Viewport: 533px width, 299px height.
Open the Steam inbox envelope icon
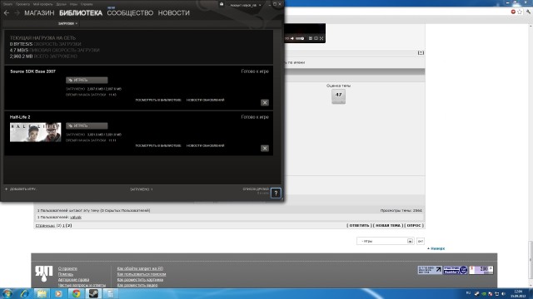tap(222, 4)
